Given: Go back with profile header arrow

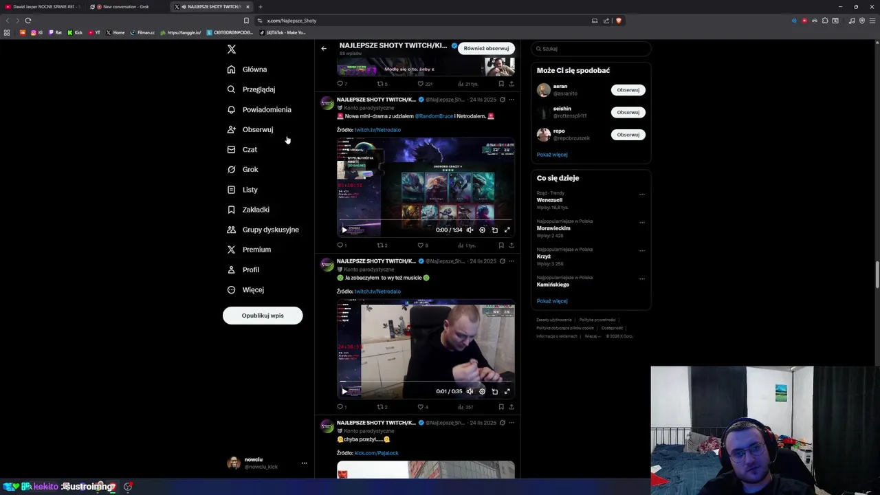Looking at the screenshot, I should click(324, 48).
